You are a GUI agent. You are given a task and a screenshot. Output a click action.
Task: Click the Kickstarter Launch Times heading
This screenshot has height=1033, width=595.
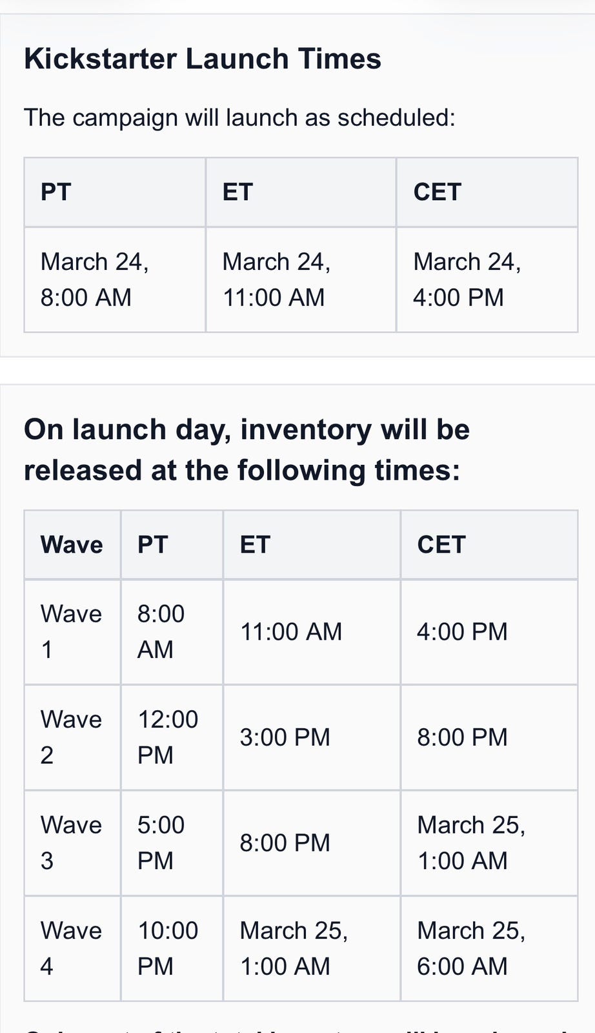tap(203, 59)
